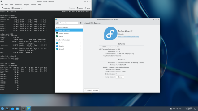Click 'Package id 0' line in Konsole
Image resolution: width=198 pixels, height=111 pixels.
(x=24, y=19)
